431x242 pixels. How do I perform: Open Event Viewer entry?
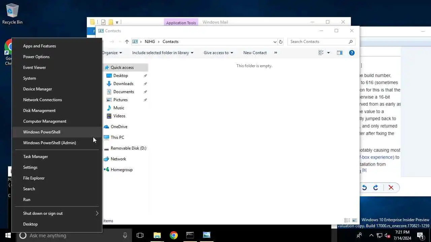click(57, 68)
